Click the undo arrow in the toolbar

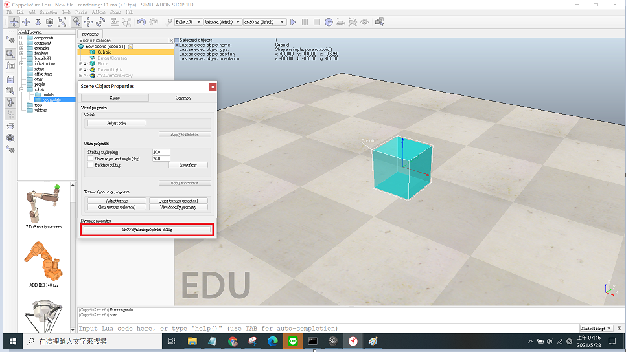point(142,22)
